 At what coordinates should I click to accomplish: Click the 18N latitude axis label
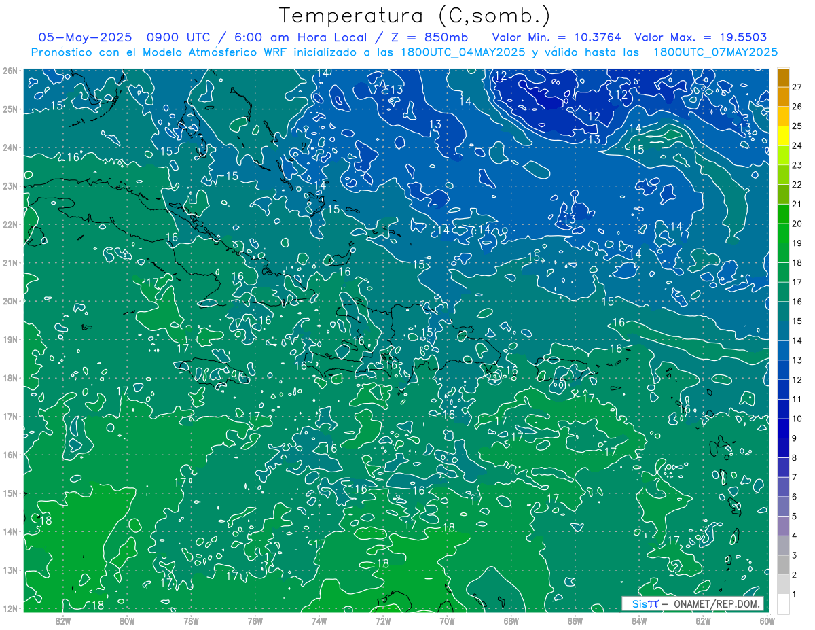coord(10,378)
